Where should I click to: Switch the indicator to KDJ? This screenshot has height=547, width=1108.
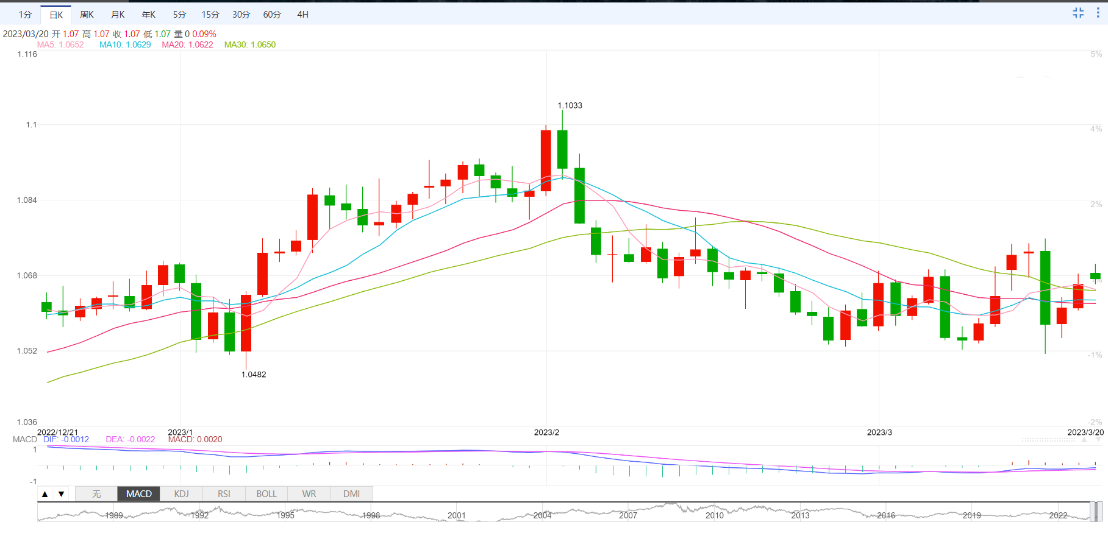(181, 494)
